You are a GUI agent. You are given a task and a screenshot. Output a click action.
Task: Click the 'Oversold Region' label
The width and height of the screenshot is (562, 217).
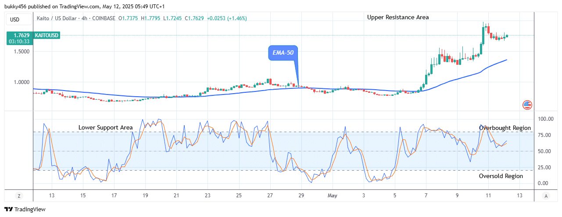(501, 176)
